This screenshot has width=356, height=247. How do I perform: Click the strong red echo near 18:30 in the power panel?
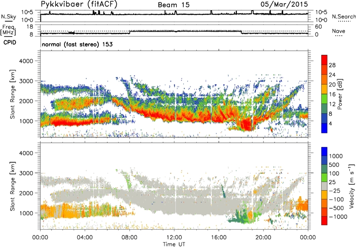coord(246,125)
